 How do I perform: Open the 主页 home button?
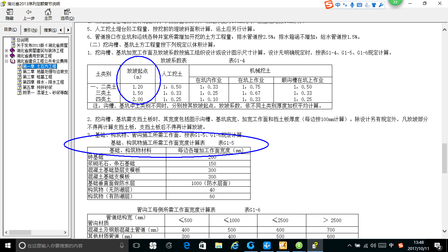[48, 15]
